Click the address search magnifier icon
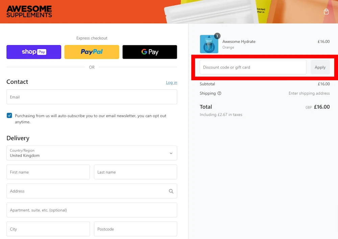 click(x=171, y=191)
